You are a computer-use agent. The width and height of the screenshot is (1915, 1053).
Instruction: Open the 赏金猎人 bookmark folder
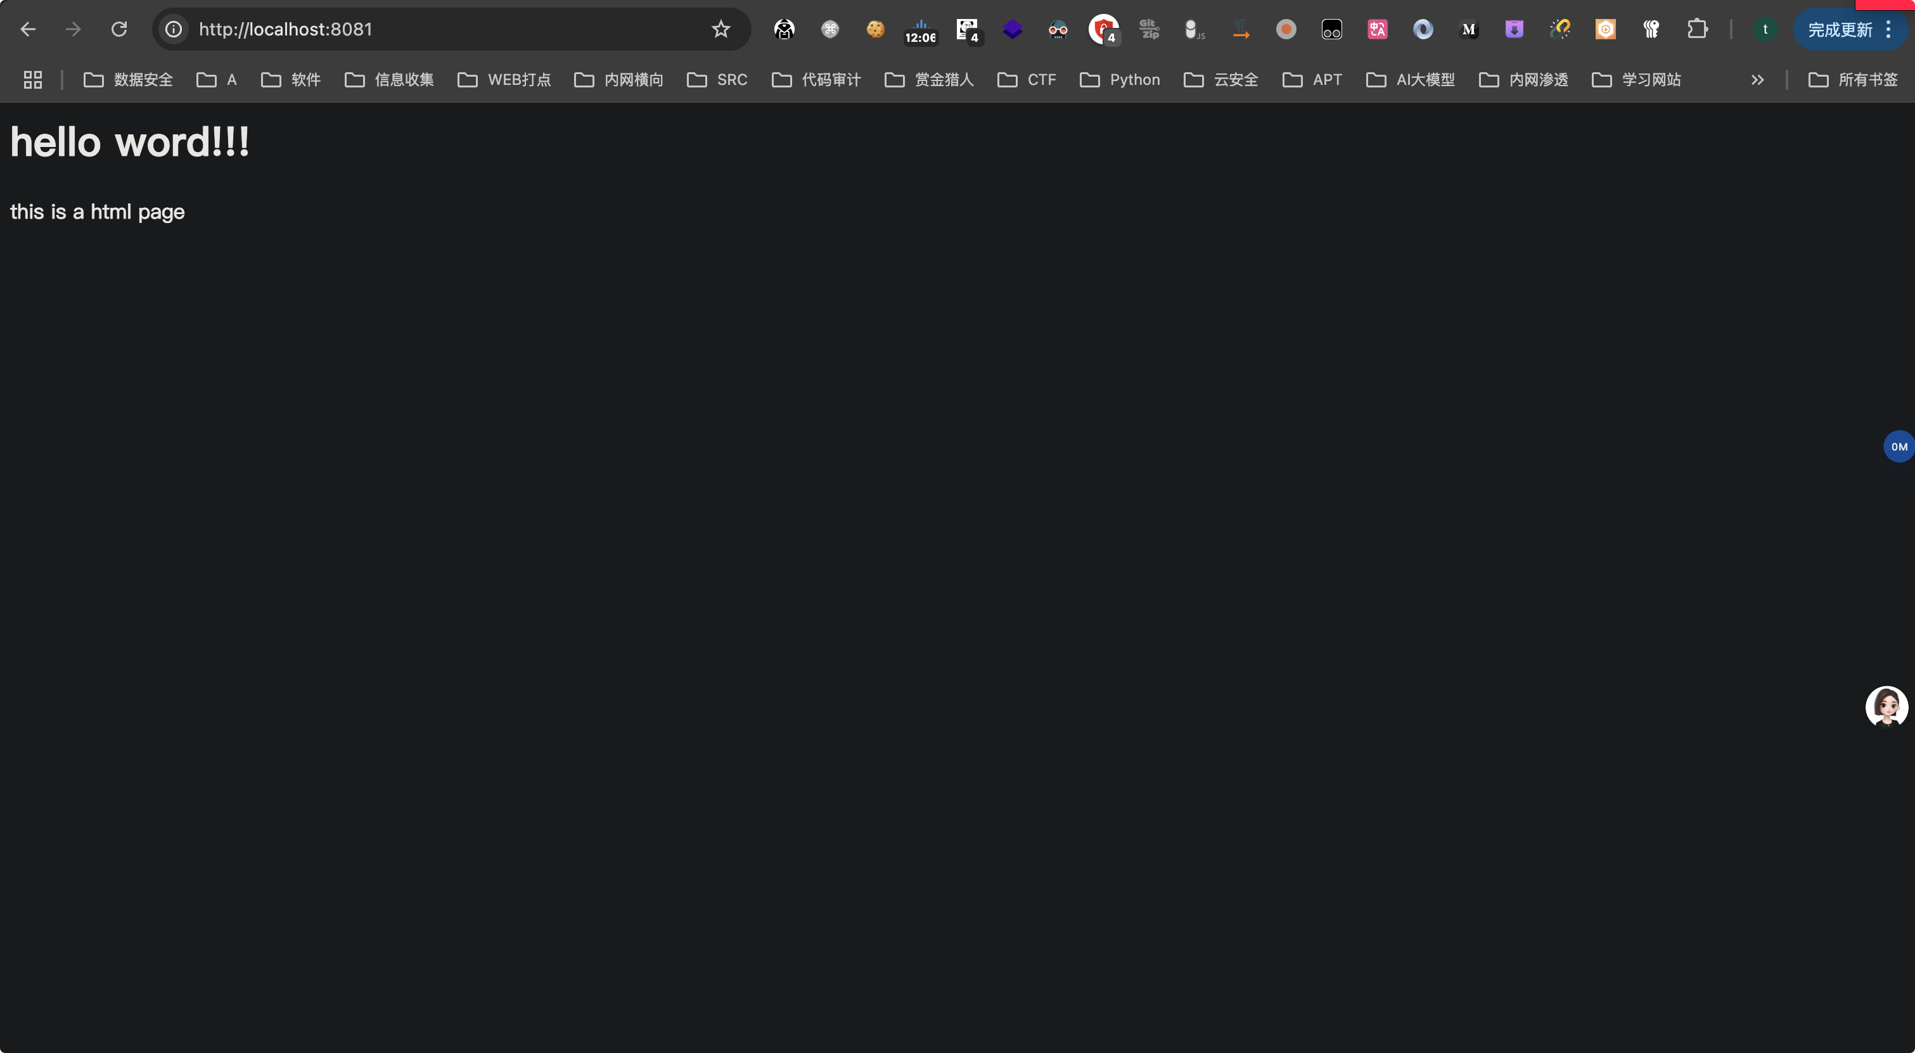click(x=929, y=80)
